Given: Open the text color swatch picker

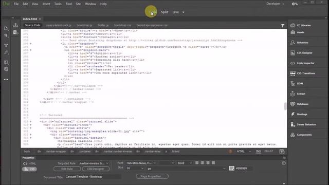Looking at the screenshot, I should point(232,168).
